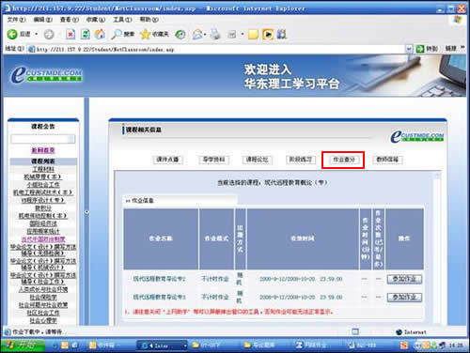470x353 pixels.
Task: Open the History clock icon in toolbar
Action: [180, 34]
